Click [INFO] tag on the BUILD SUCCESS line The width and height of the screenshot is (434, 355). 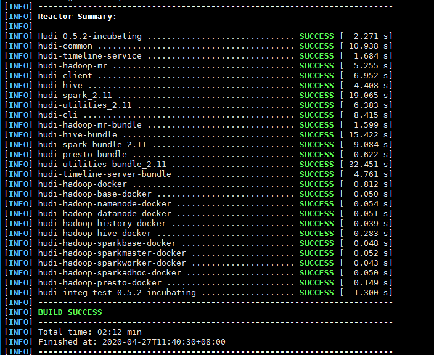click(x=18, y=312)
